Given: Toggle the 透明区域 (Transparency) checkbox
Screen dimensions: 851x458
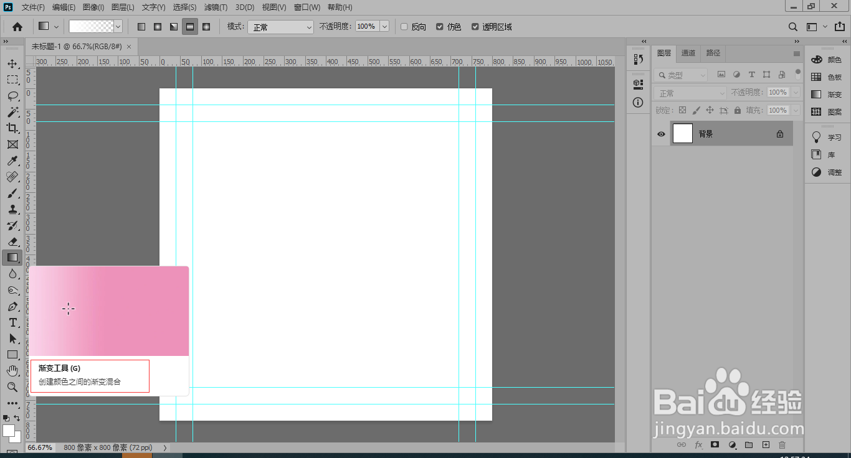Looking at the screenshot, I should [475, 27].
